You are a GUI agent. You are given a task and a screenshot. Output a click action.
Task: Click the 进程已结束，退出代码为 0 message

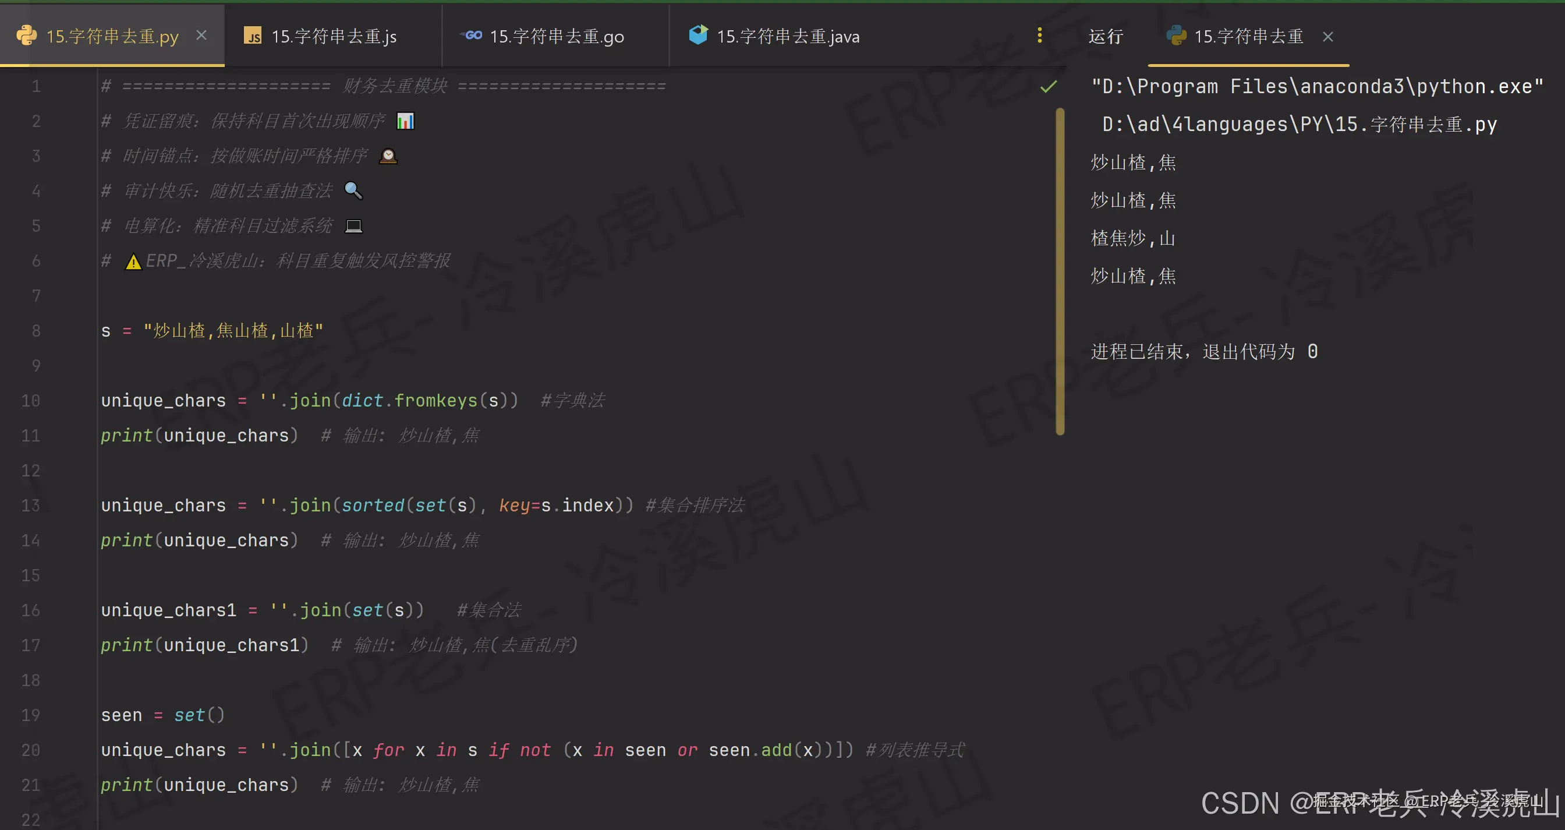click(x=1204, y=352)
